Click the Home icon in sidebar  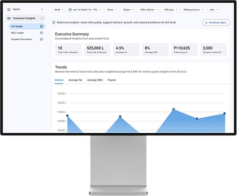[9, 9]
